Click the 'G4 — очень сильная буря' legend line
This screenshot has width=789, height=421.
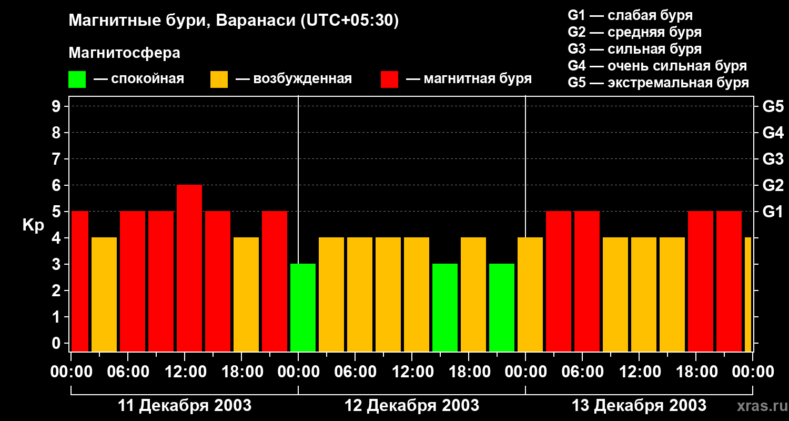pyautogui.click(x=657, y=66)
